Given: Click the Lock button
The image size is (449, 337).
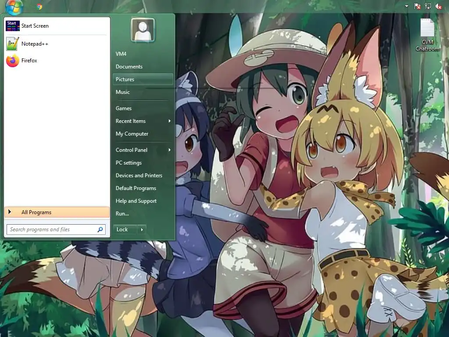Looking at the screenshot, I should click(x=125, y=229).
